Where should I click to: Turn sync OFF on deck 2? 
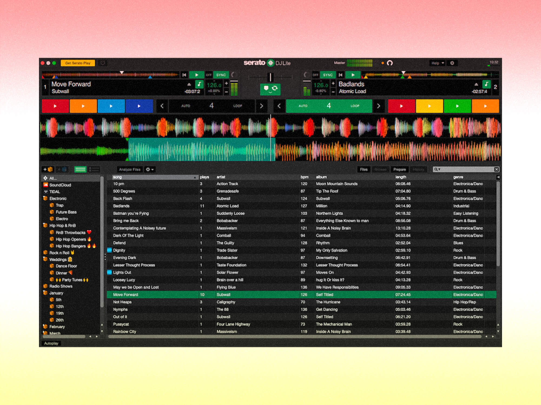(x=315, y=75)
